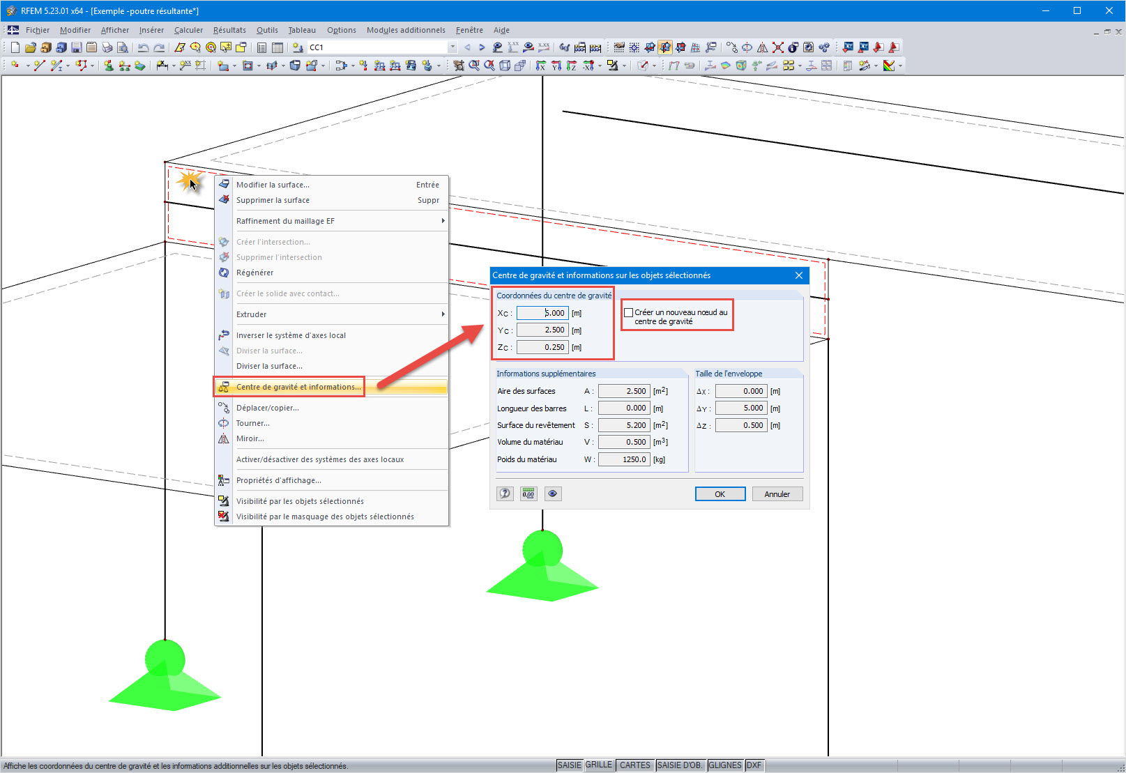Toggle CARTES mode in status bar
The height and width of the screenshot is (773, 1126).
coord(634,765)
